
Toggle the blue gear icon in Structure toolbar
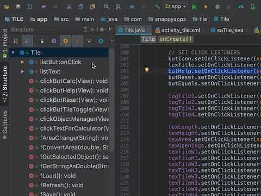(101, 41)
